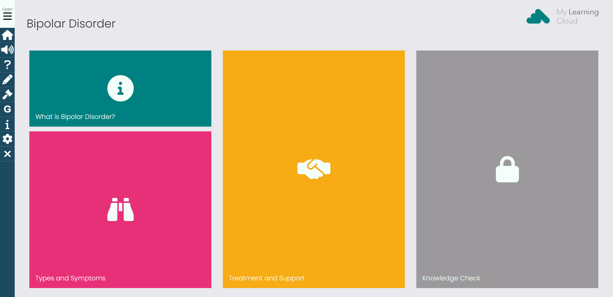The width and height of the screenshot is (613, 297).
Task: Open the glossary G icon
Action: click(x=7, y=109)
